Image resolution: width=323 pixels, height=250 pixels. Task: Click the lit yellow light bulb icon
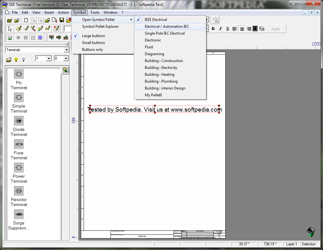(16, 60)
